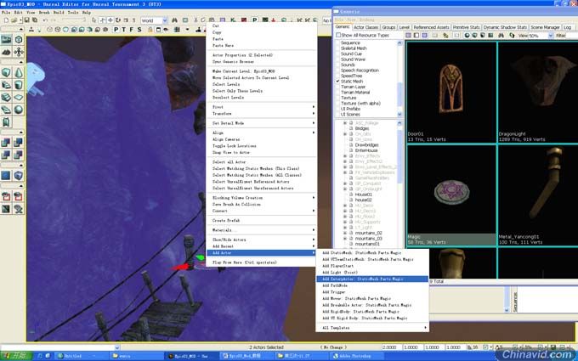
Task: Toggle T viewport flag in viewport toolbar
Action: (x=124, y=30)
